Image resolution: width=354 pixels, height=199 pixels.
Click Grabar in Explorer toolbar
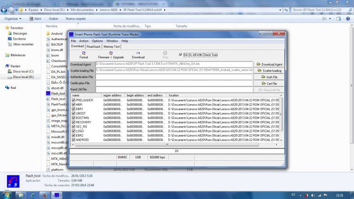(53, 19)
